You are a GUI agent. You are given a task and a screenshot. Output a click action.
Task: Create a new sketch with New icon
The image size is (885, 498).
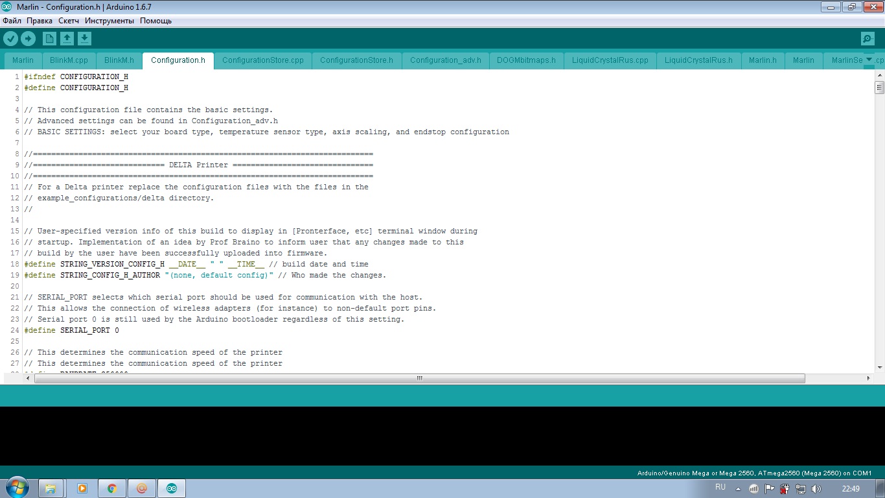pyautogui.click(x=49, y=39)
